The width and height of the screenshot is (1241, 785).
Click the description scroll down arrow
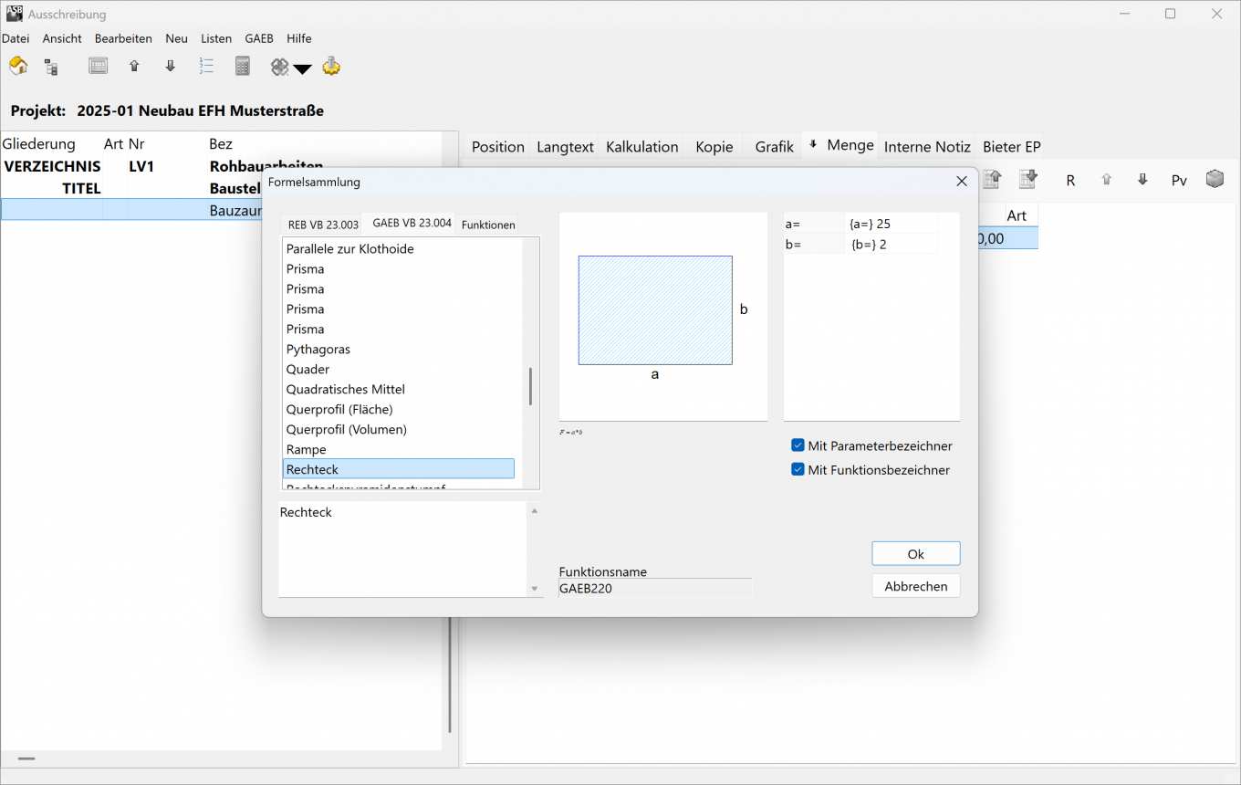(535, 589)
